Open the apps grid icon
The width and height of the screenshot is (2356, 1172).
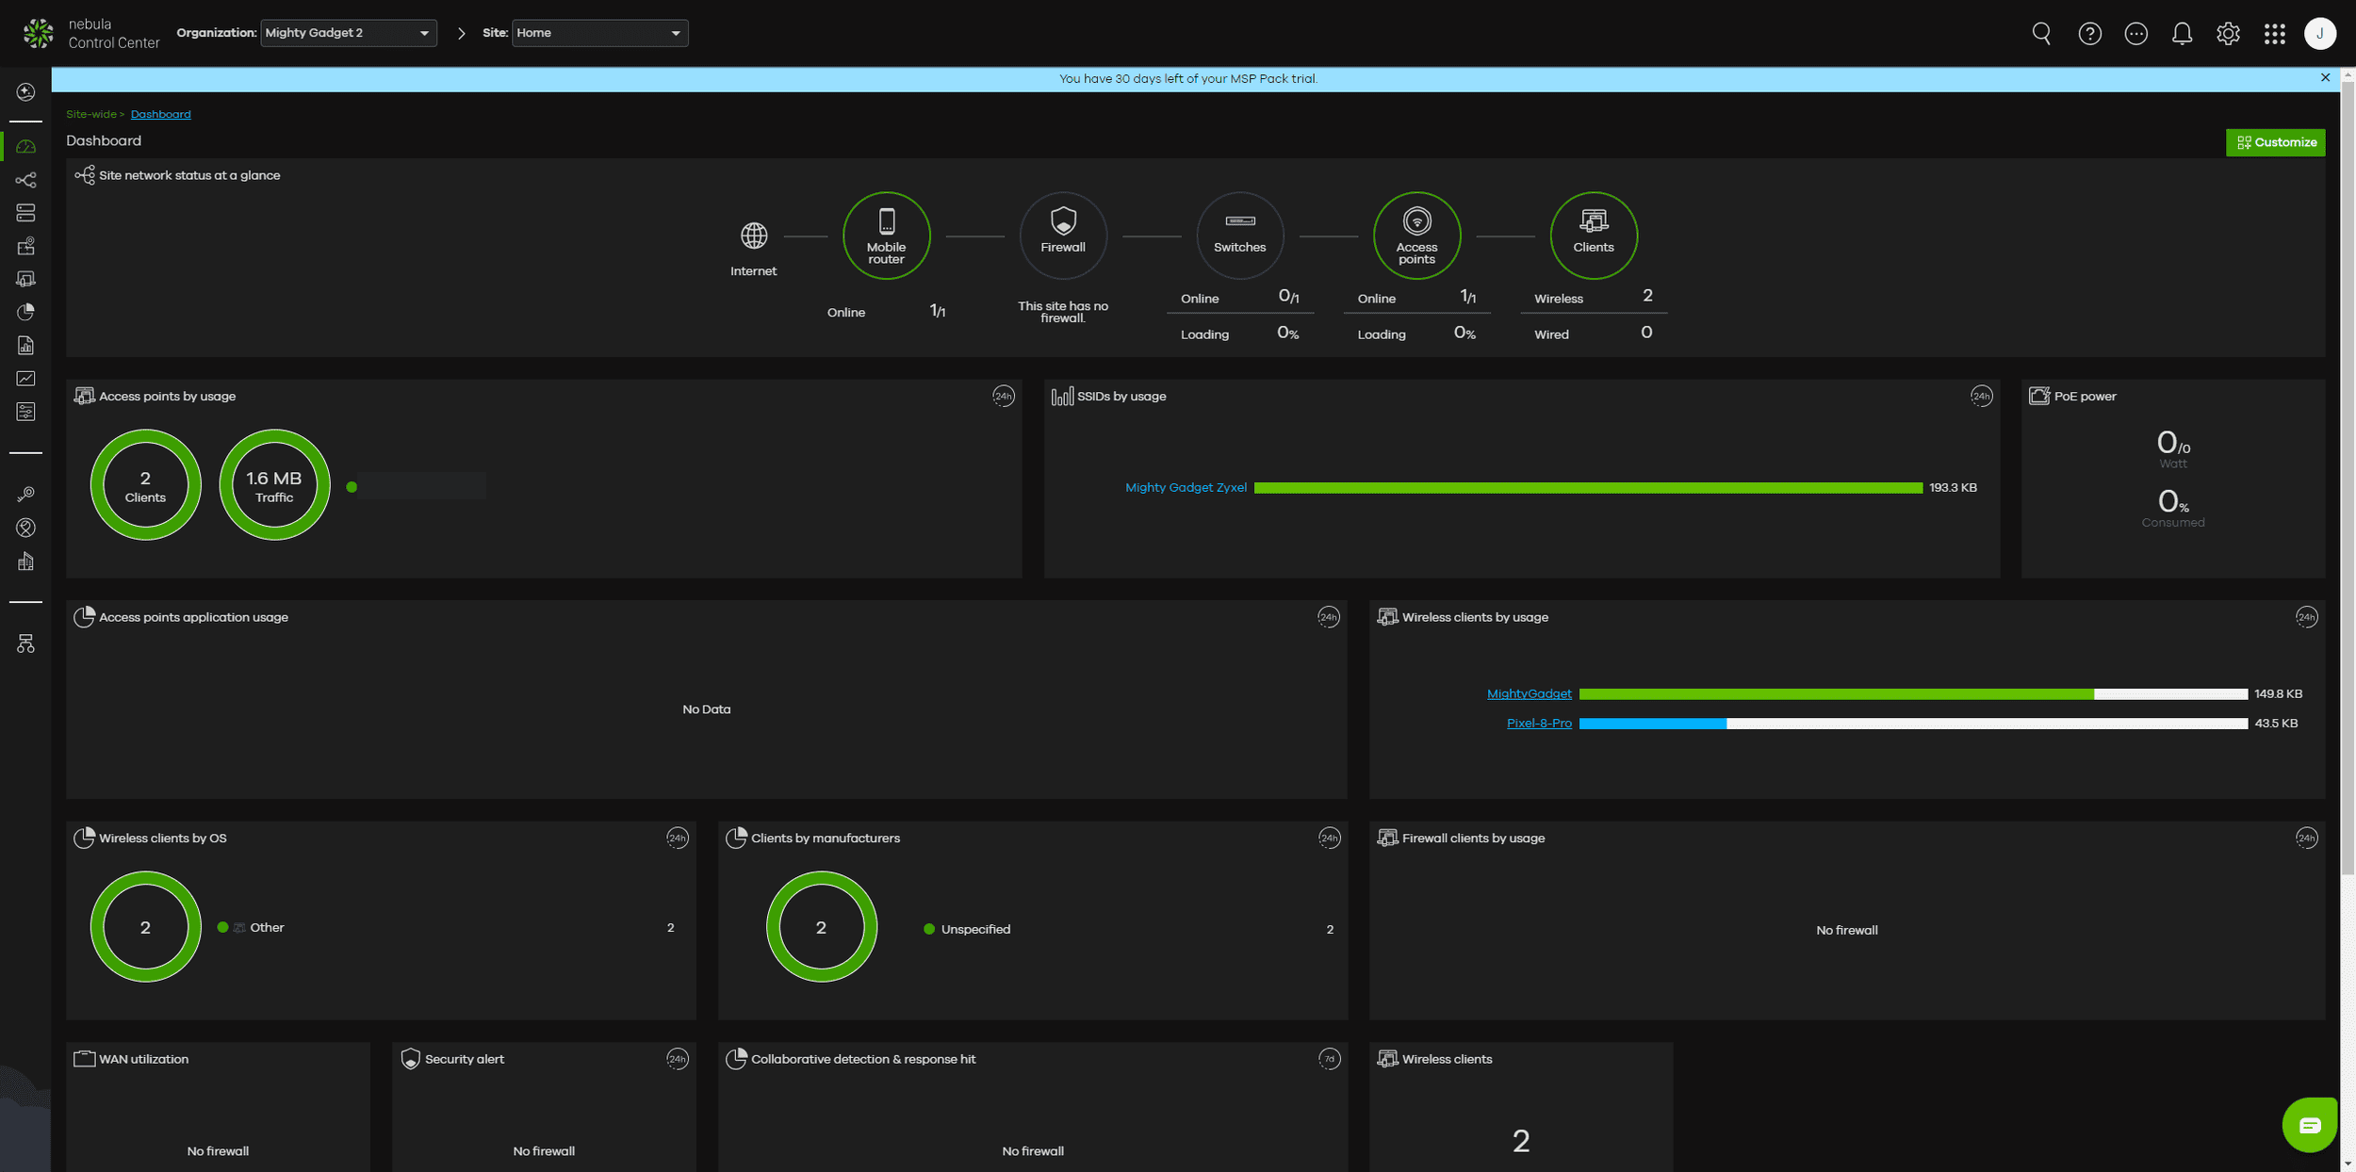[2274, 34]
